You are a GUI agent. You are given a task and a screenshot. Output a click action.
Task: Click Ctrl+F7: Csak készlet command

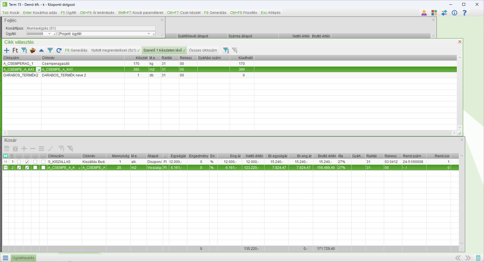[x=184, y=13]
